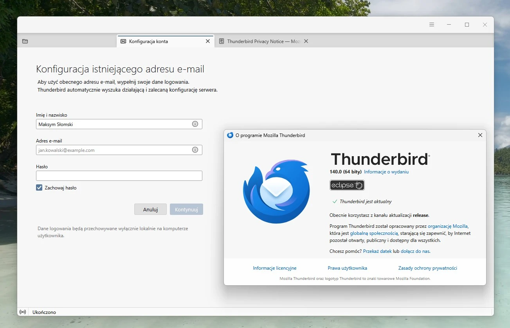Click the 140.0 (64 bity) version text
510x328 pixels.
click(x=346, y=172)
